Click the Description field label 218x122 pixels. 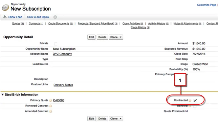41,79
